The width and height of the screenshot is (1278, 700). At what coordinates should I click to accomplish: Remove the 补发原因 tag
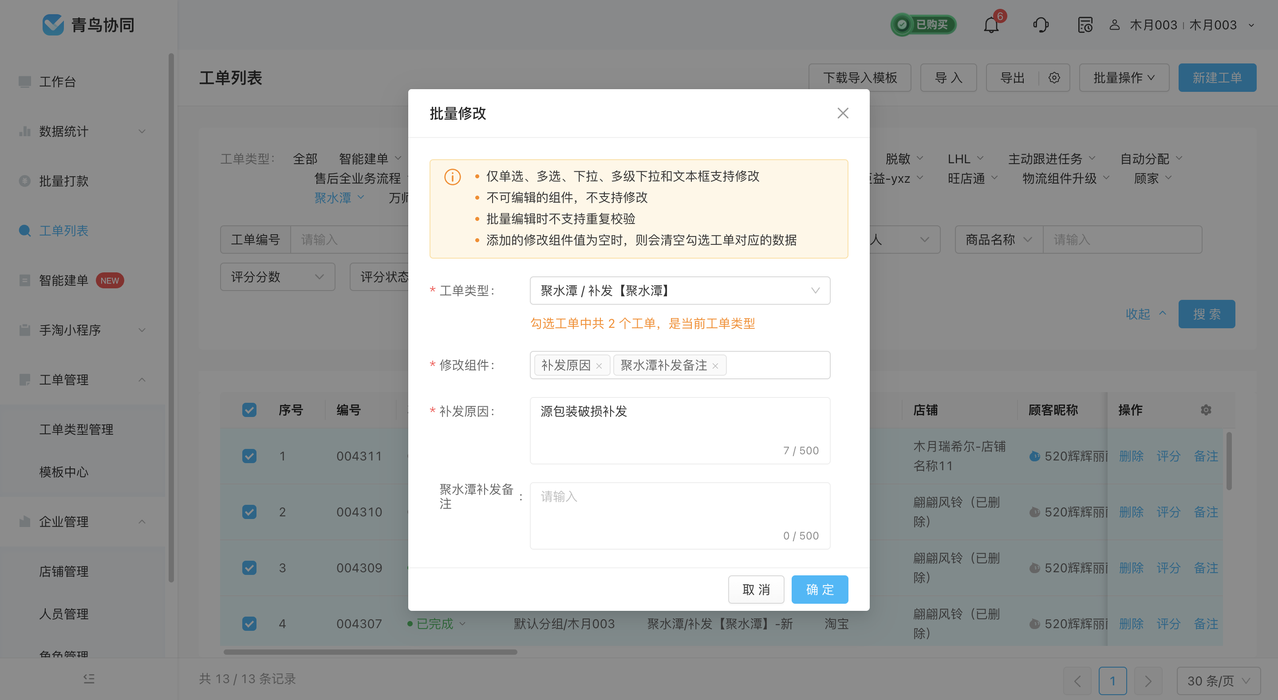click(x=599, y=366)
